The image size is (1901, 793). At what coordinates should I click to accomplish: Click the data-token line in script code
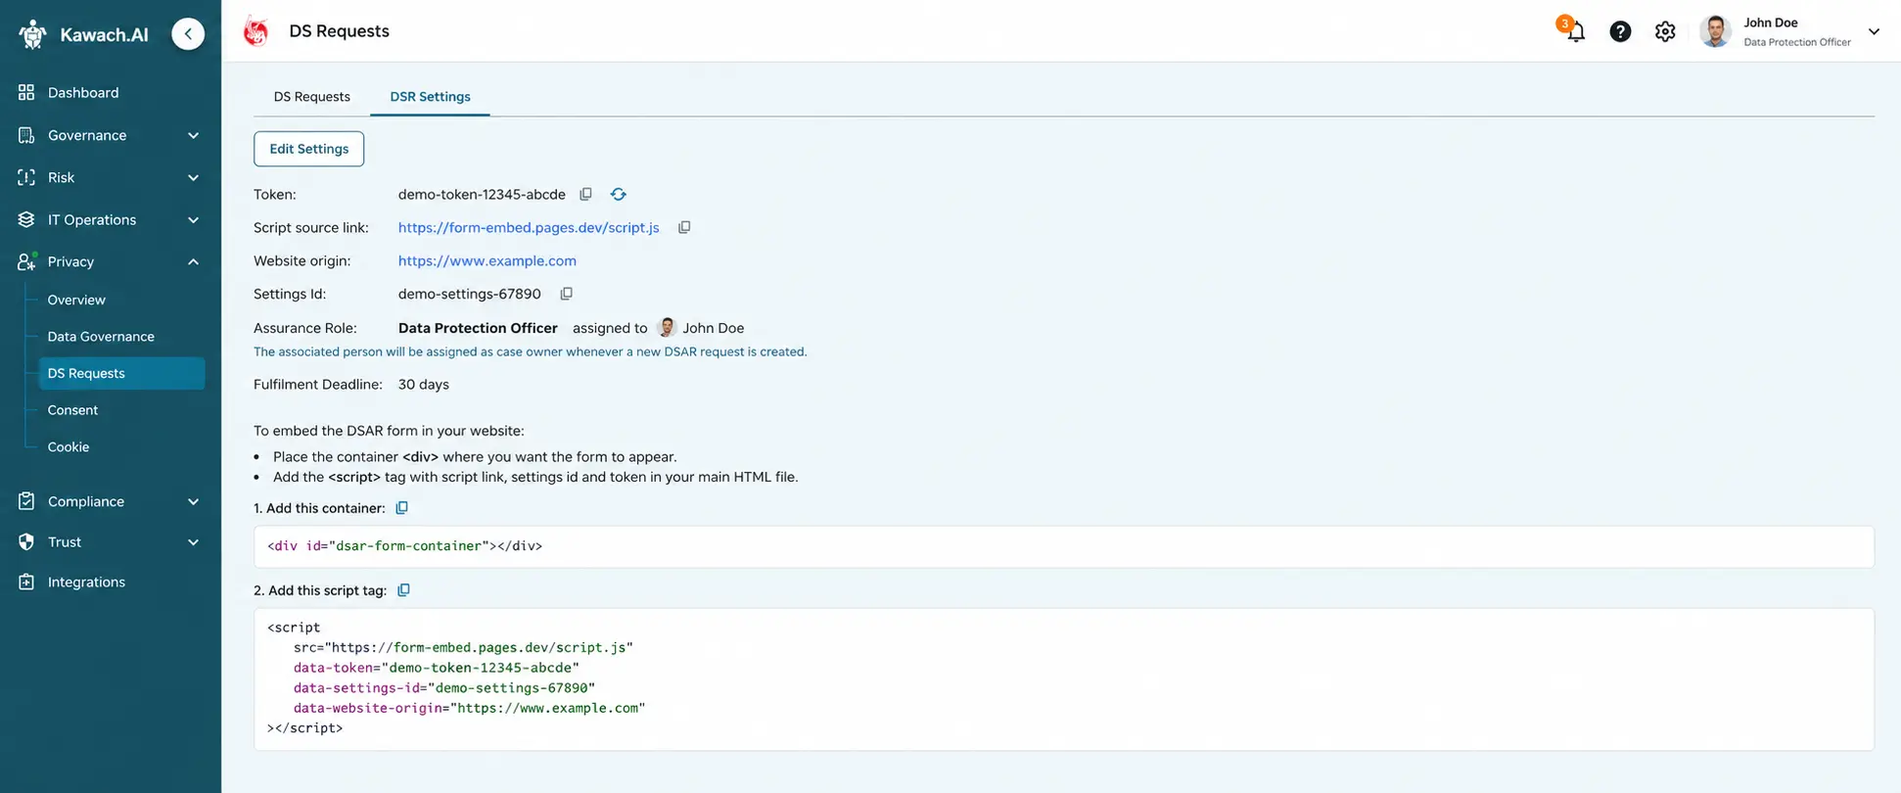tap(436, 668)
